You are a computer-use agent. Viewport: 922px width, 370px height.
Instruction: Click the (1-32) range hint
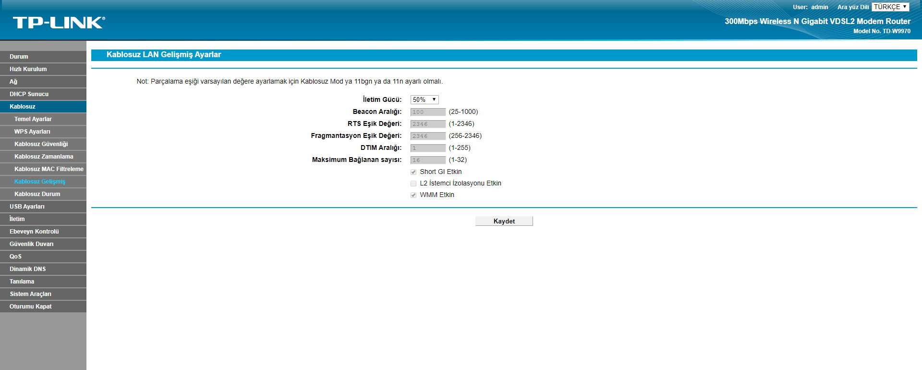click(458, 160)
